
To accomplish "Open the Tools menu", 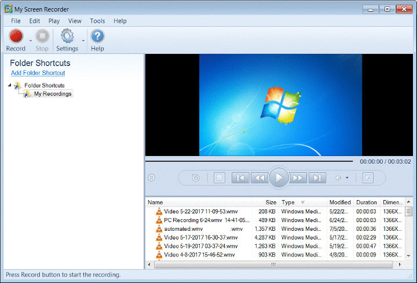I will [97, 21].
